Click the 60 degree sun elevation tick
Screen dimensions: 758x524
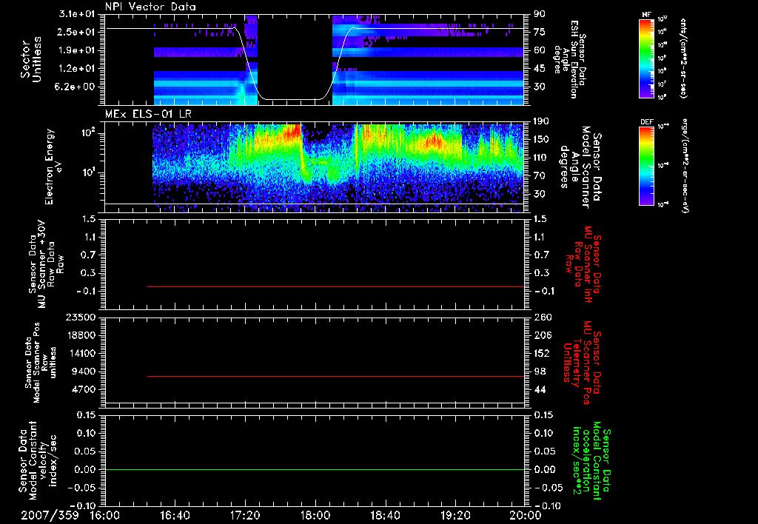pos(540,50)
